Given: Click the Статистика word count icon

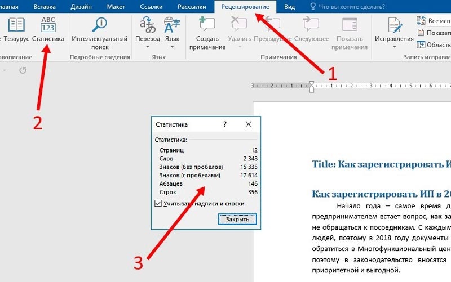Looking at the screenshot, I should [48, 24].
